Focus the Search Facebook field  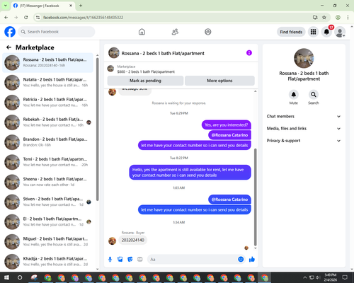tap(57, 32)
